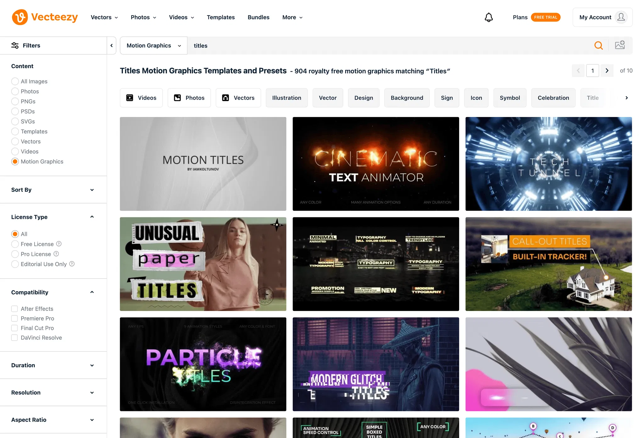This screenshot has height=438, width=644.
Task: Open the Cinematic Text Animator thumbnail
Action: 375,164
